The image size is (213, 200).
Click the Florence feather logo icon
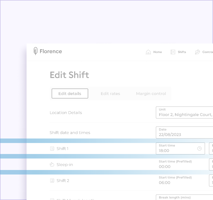tap(35, 51)
